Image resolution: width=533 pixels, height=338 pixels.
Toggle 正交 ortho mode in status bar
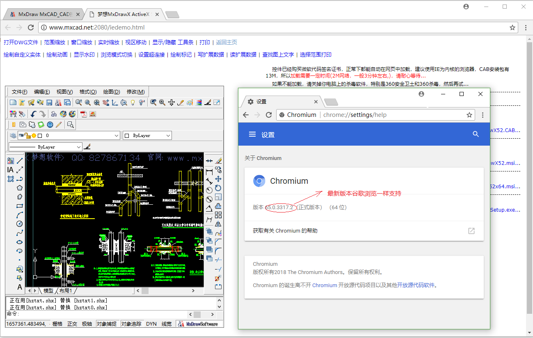coord(73,324)
